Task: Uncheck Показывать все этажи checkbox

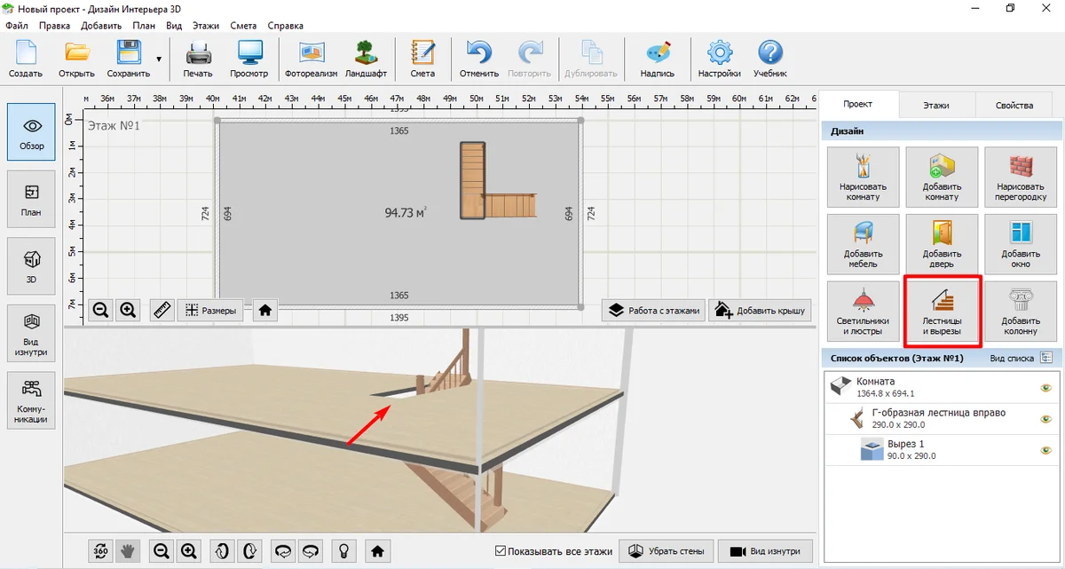Action: (501, 551)
